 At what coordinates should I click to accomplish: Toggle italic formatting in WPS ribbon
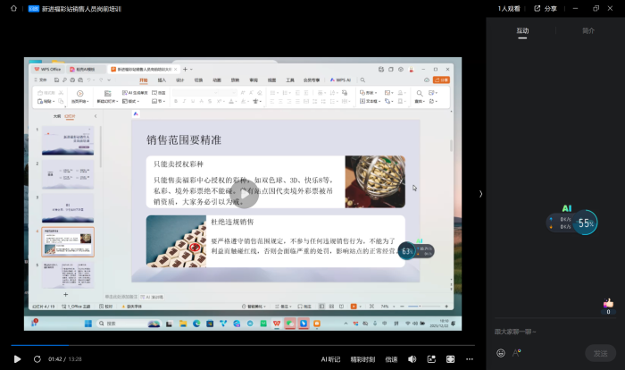pos(184,101)
